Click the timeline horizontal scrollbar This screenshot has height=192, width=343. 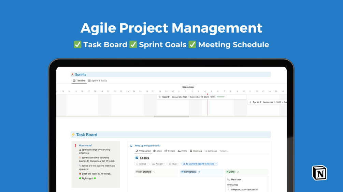click(x=171, y=117)
